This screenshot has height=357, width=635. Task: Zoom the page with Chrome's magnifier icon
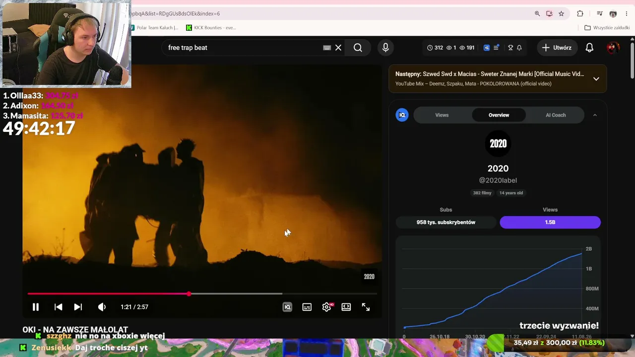click(x=537, y=13)
